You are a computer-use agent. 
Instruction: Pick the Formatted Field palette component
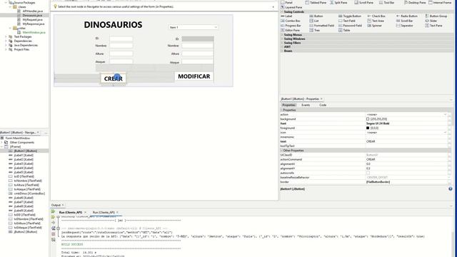(x=322, y=26)
